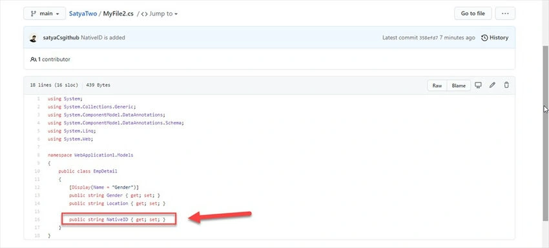Open satyaCsgithub author profile link
The width and height of the screenshot is (549, 248).
[x=61, y=38]
